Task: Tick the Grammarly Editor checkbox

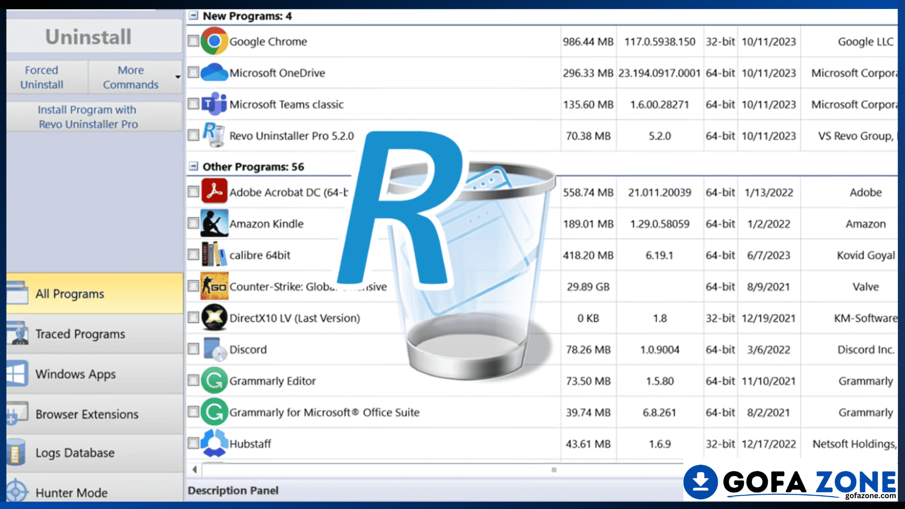Action: [x=193, y=380]
